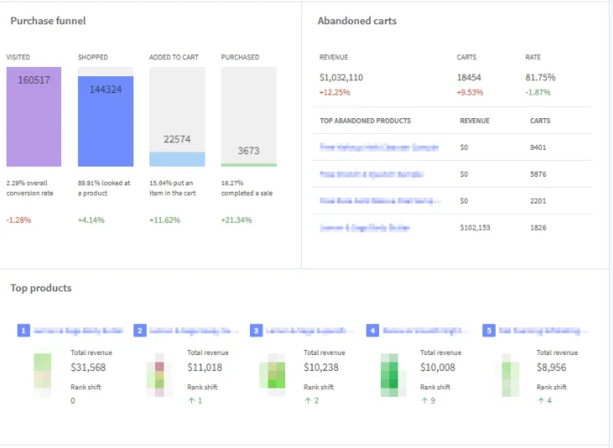Click the 22574 added to cart count

coord(177,139)
